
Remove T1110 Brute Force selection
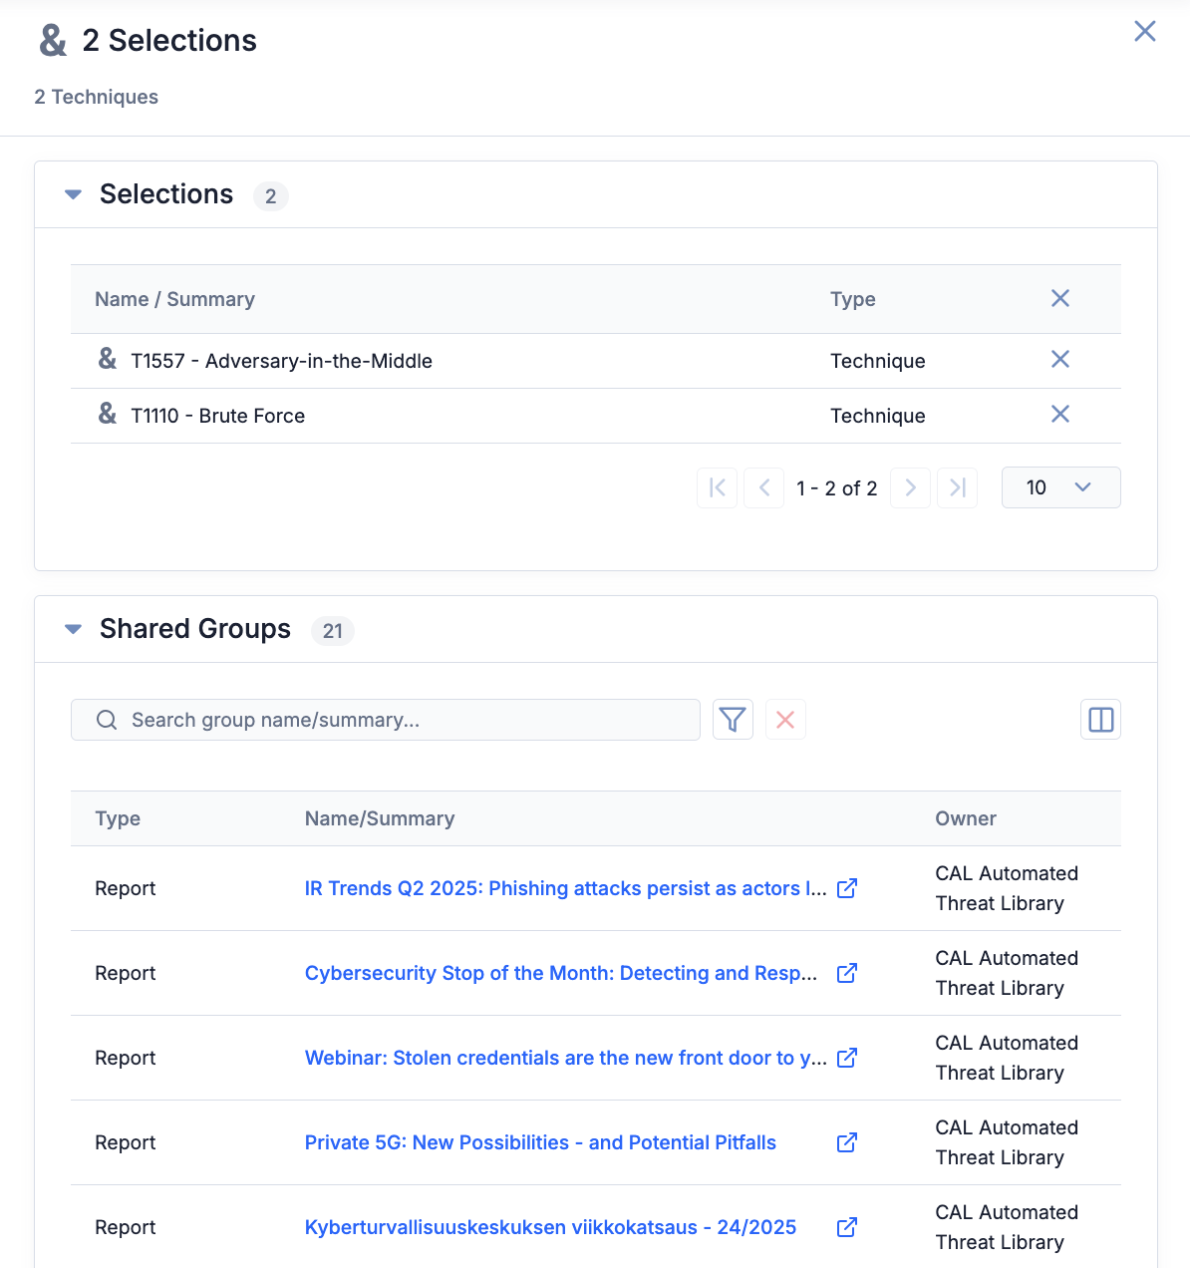coord(1059,415)
